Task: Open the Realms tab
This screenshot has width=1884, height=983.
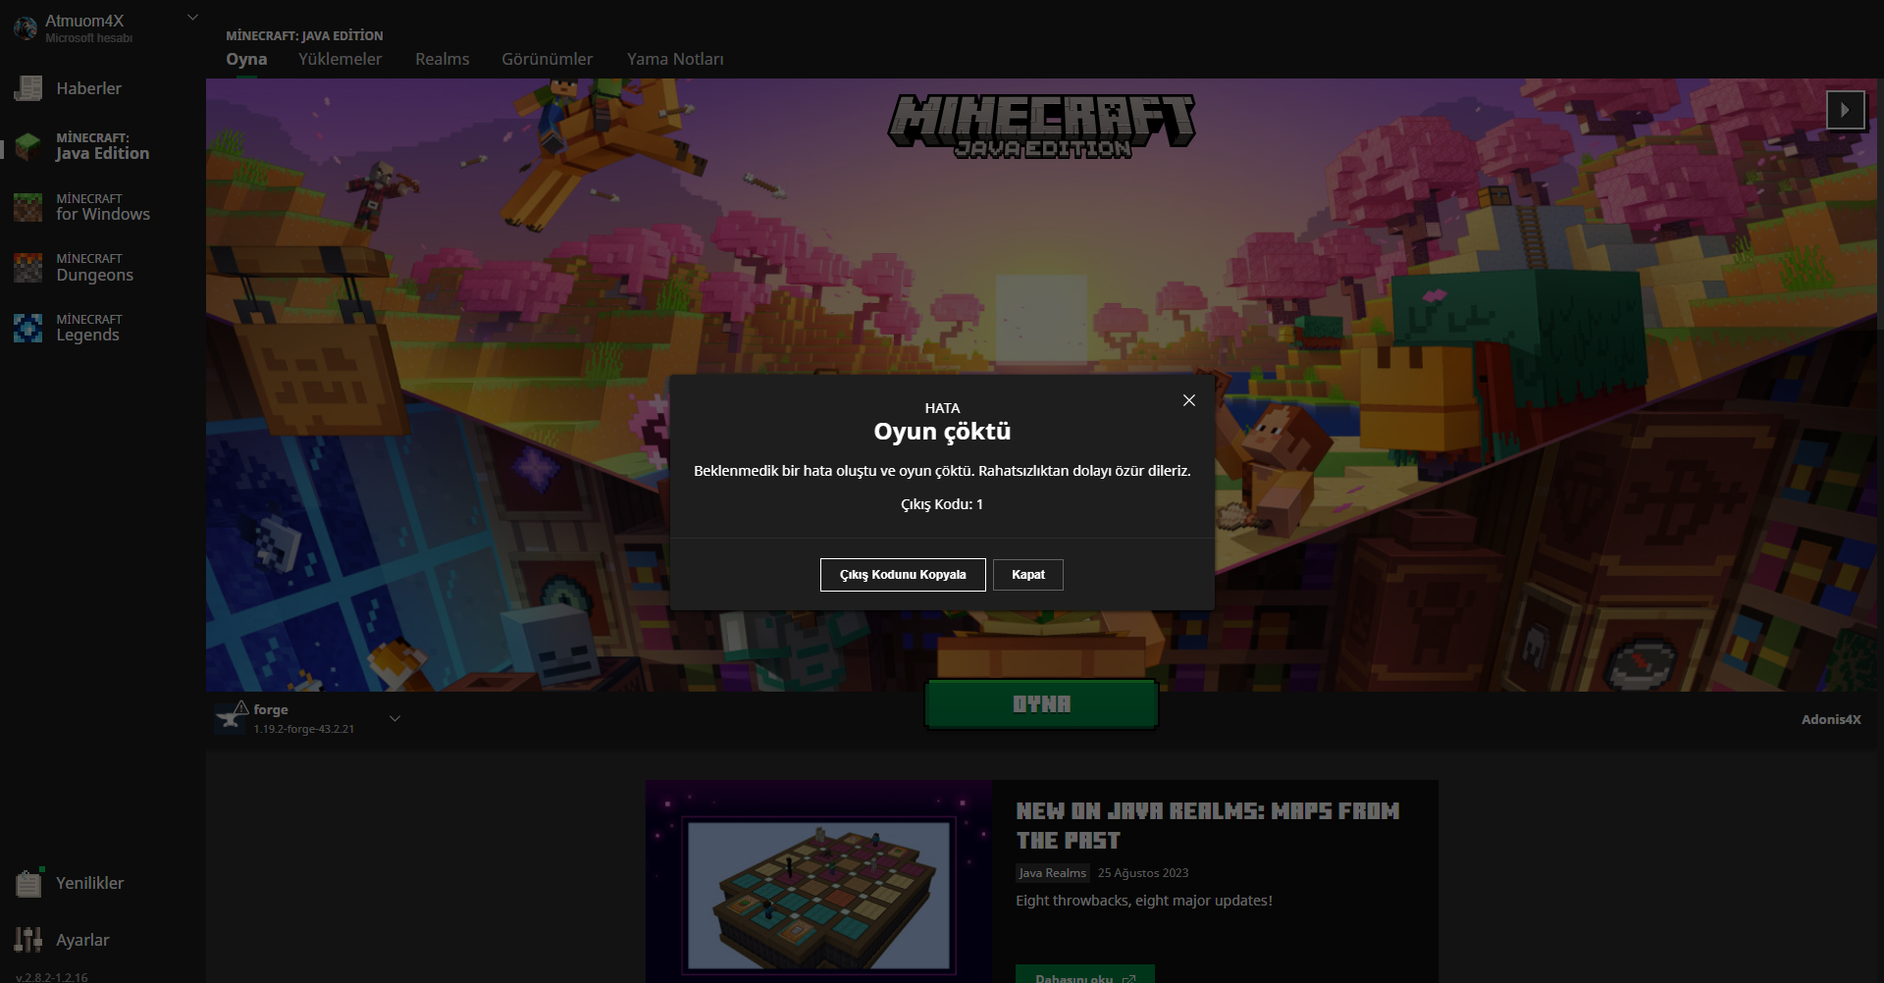Action: point(442,59)
